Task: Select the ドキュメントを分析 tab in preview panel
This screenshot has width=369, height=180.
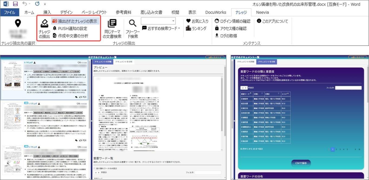Action: tap(124, 62)
